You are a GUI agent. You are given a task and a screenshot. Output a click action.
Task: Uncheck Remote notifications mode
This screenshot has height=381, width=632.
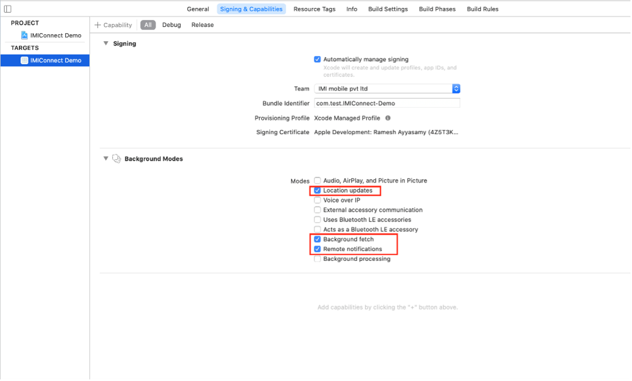(x=317, y=249)
